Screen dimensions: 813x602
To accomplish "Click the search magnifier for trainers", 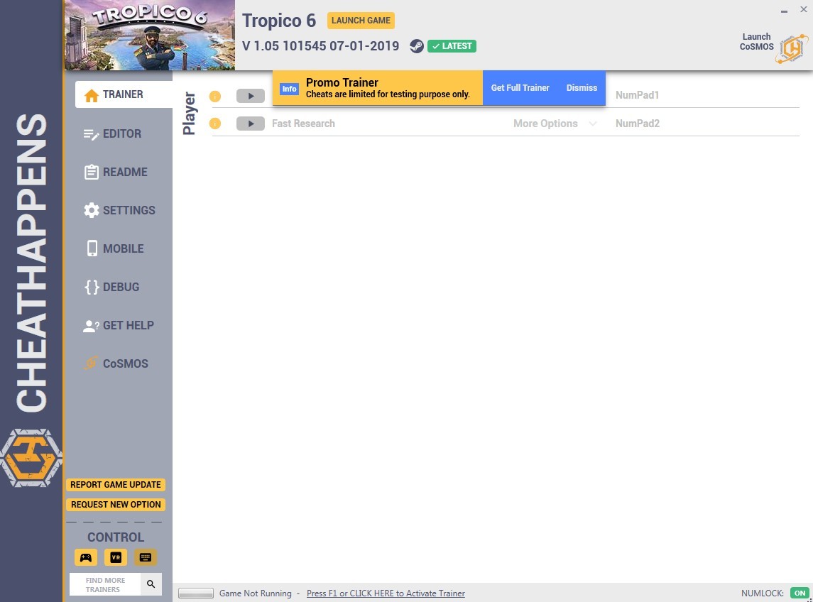I will pos(151,584).
